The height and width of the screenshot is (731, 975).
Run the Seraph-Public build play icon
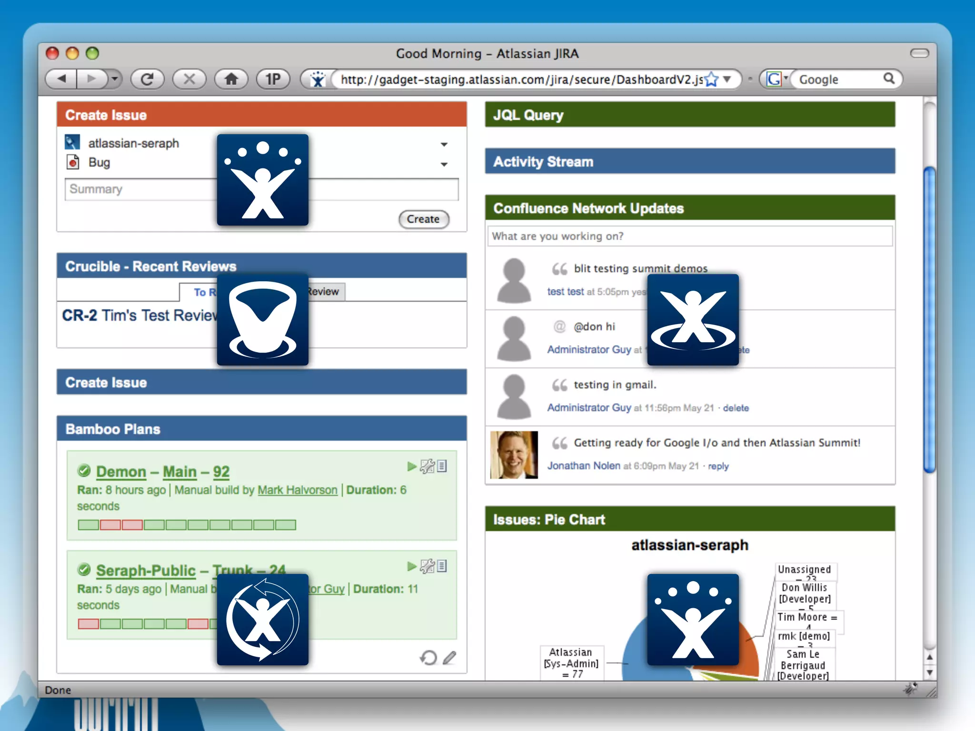[x=412, y=566]
